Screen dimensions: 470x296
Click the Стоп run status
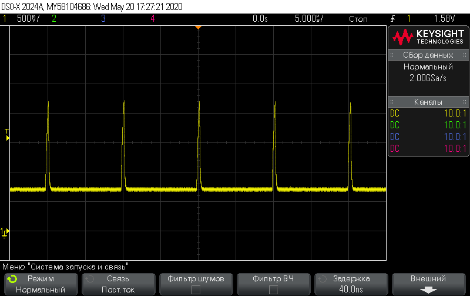click(x=358, y=19)
